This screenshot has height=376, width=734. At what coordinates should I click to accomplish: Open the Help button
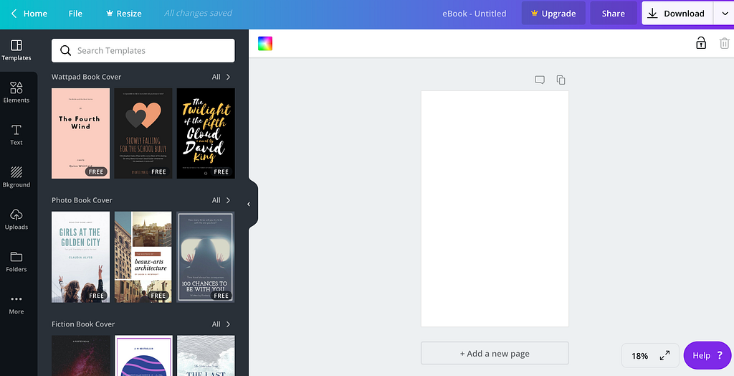(x=707, y=355)
